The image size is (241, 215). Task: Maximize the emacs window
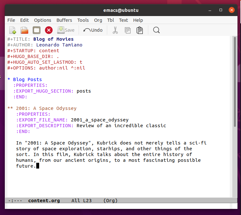point(221,10)
